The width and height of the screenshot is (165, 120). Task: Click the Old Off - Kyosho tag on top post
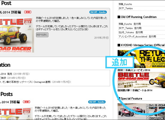tap(98, 12)
